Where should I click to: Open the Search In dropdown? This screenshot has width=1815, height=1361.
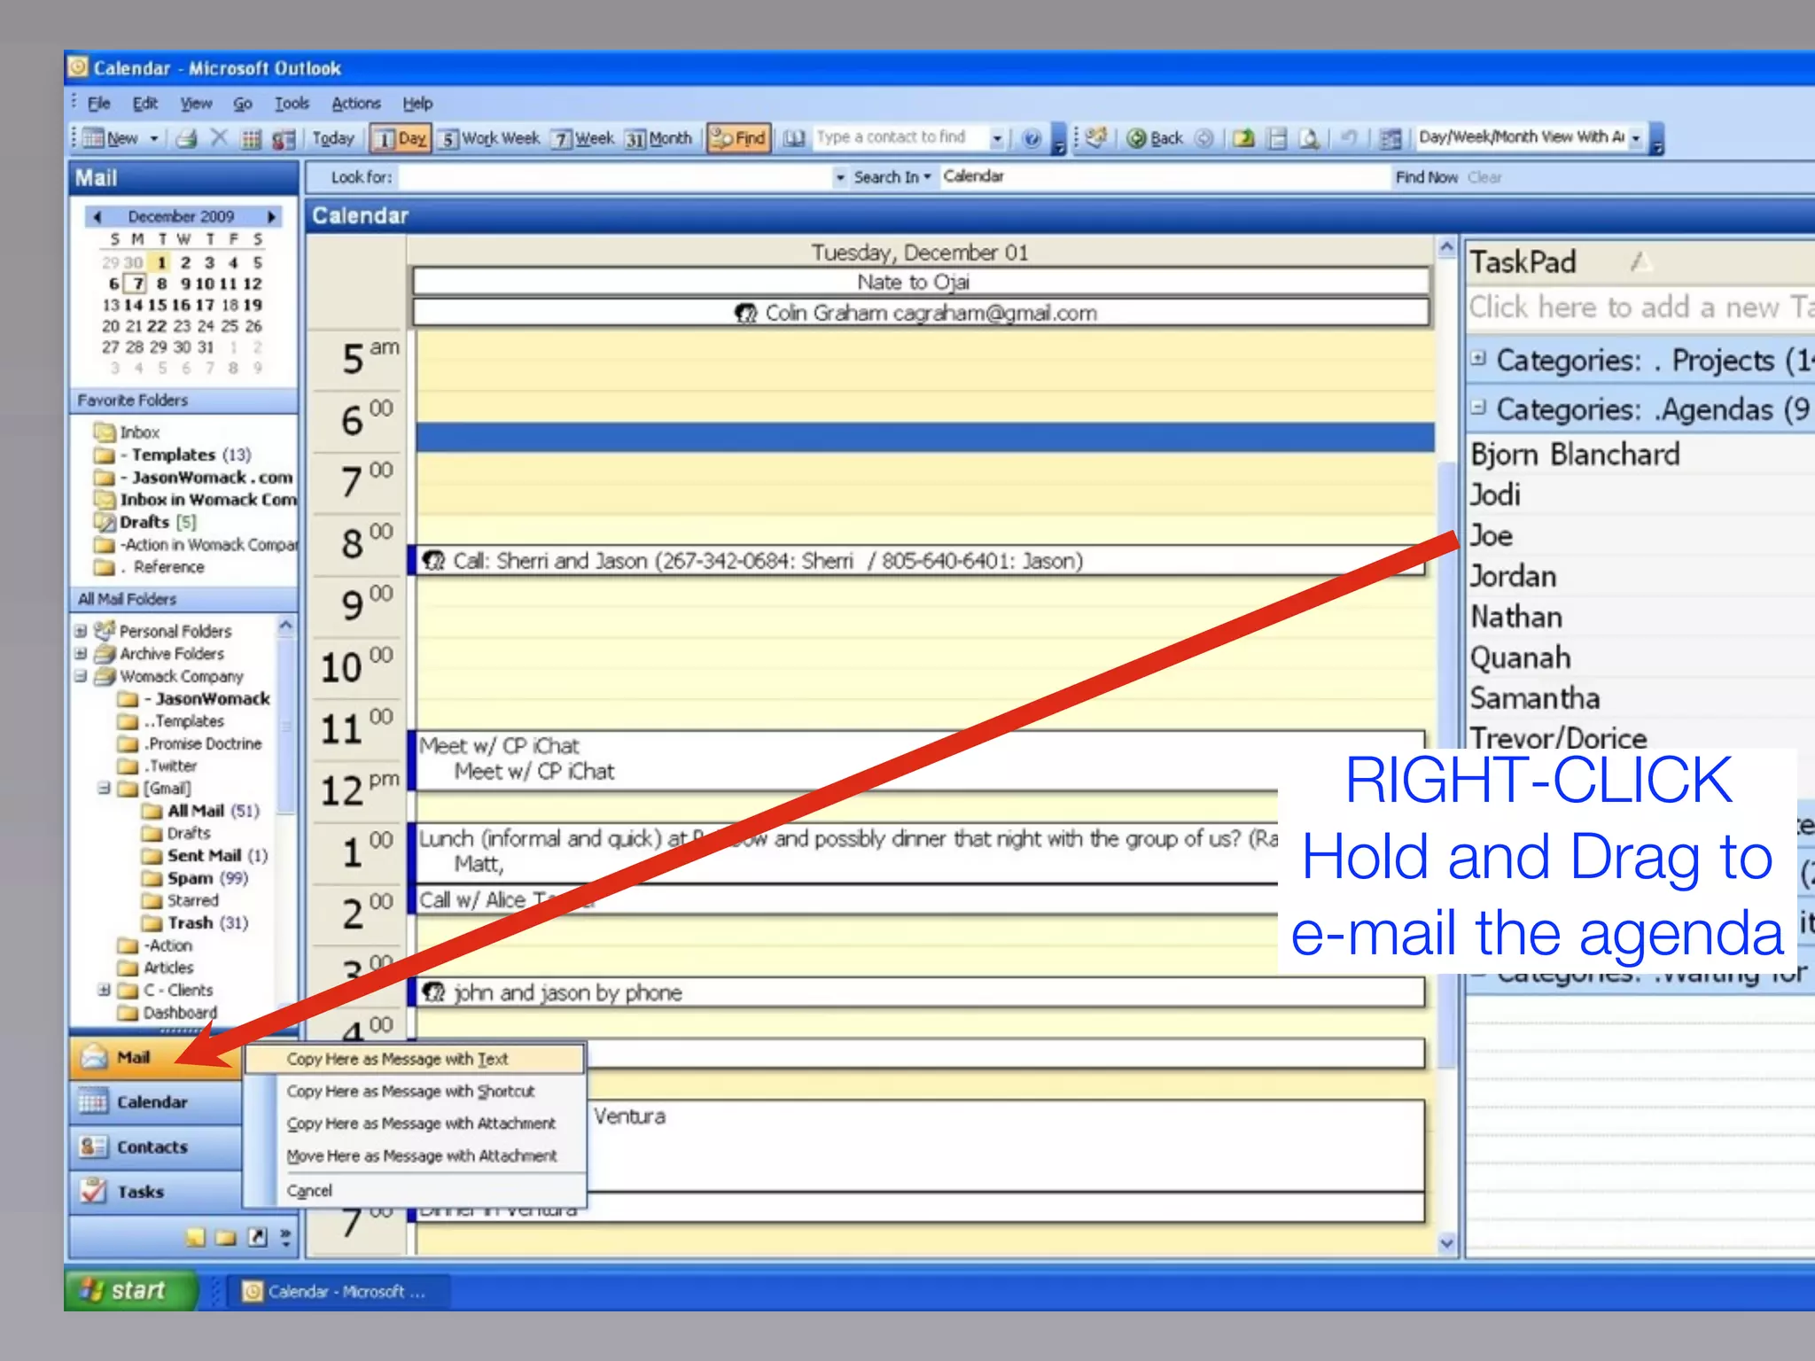coord(892,177)
